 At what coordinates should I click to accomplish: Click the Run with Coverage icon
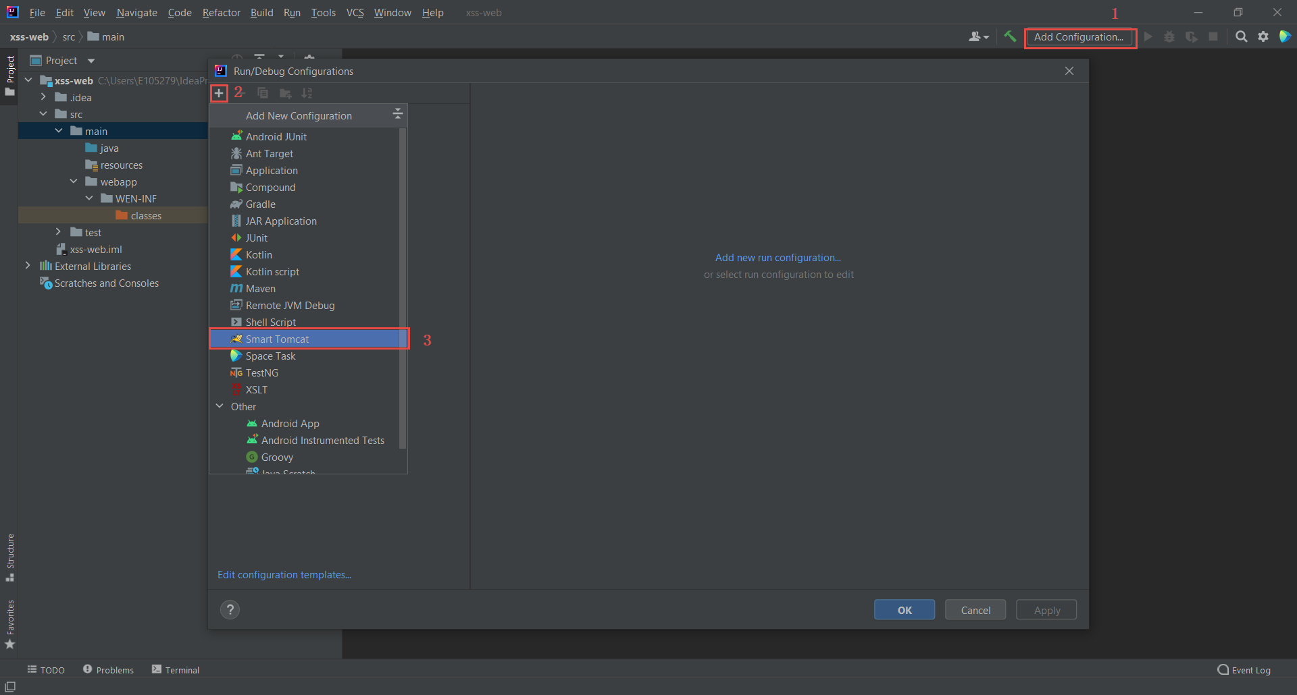click(x=1192, y=37)
